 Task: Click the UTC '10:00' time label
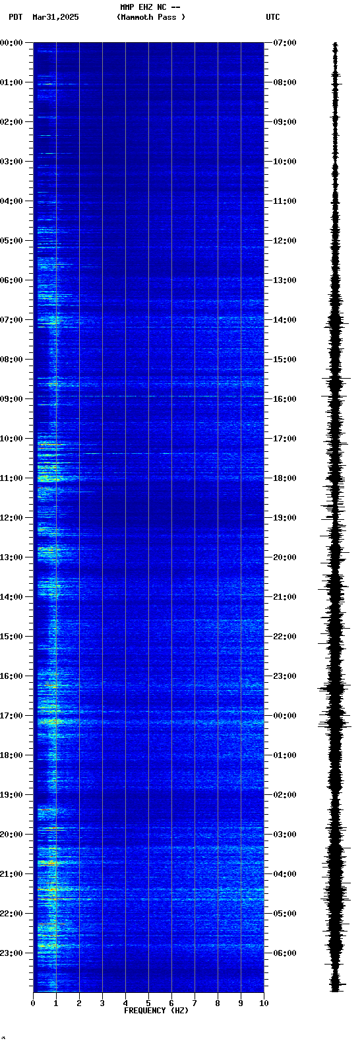285,162
